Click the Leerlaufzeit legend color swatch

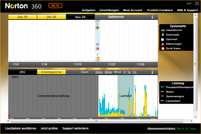(x=162, y=101)
